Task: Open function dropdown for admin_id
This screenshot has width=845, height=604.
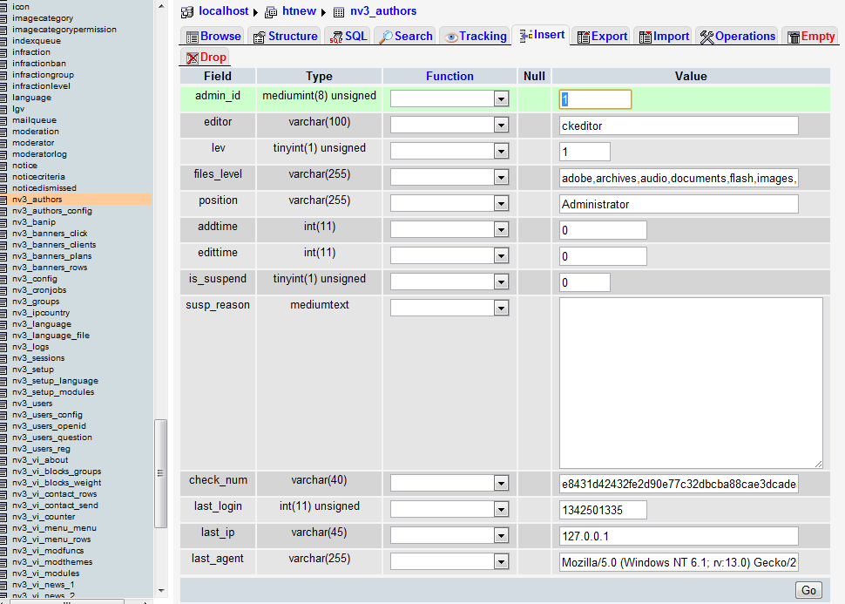Action: click(x=450, y=98)
